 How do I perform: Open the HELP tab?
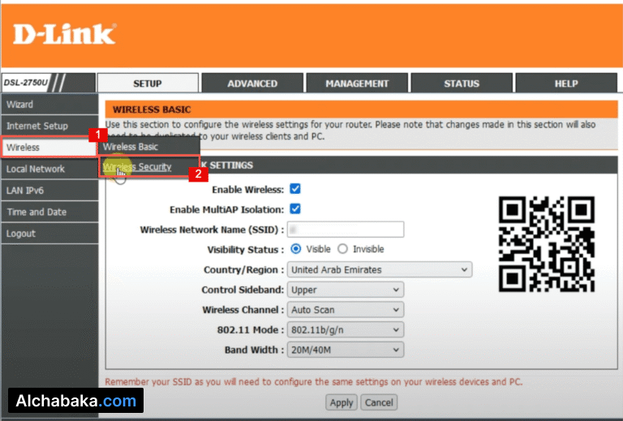[566, 84]
